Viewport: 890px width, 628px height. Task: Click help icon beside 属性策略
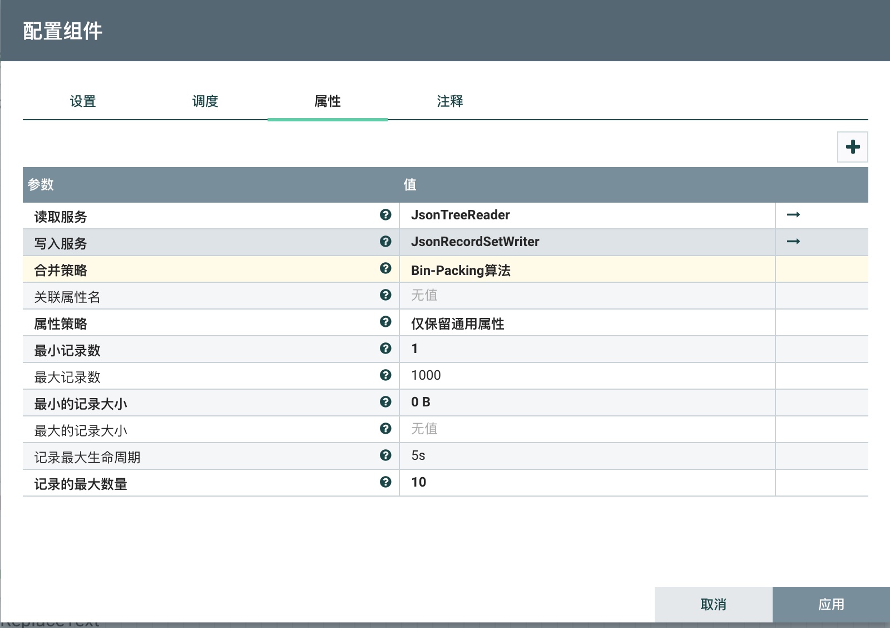pyautogui.click(x=385, y=322)
